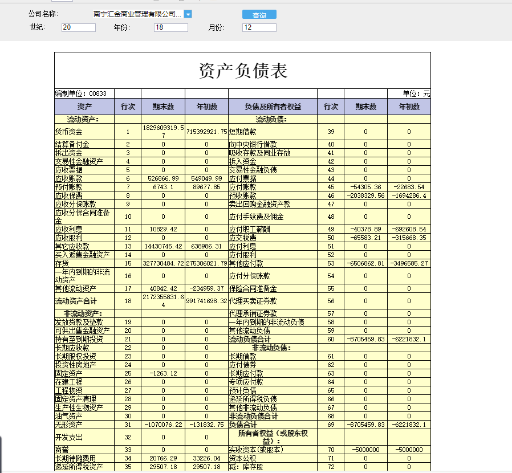Click the -1070076.22 value

pos(163,425)
